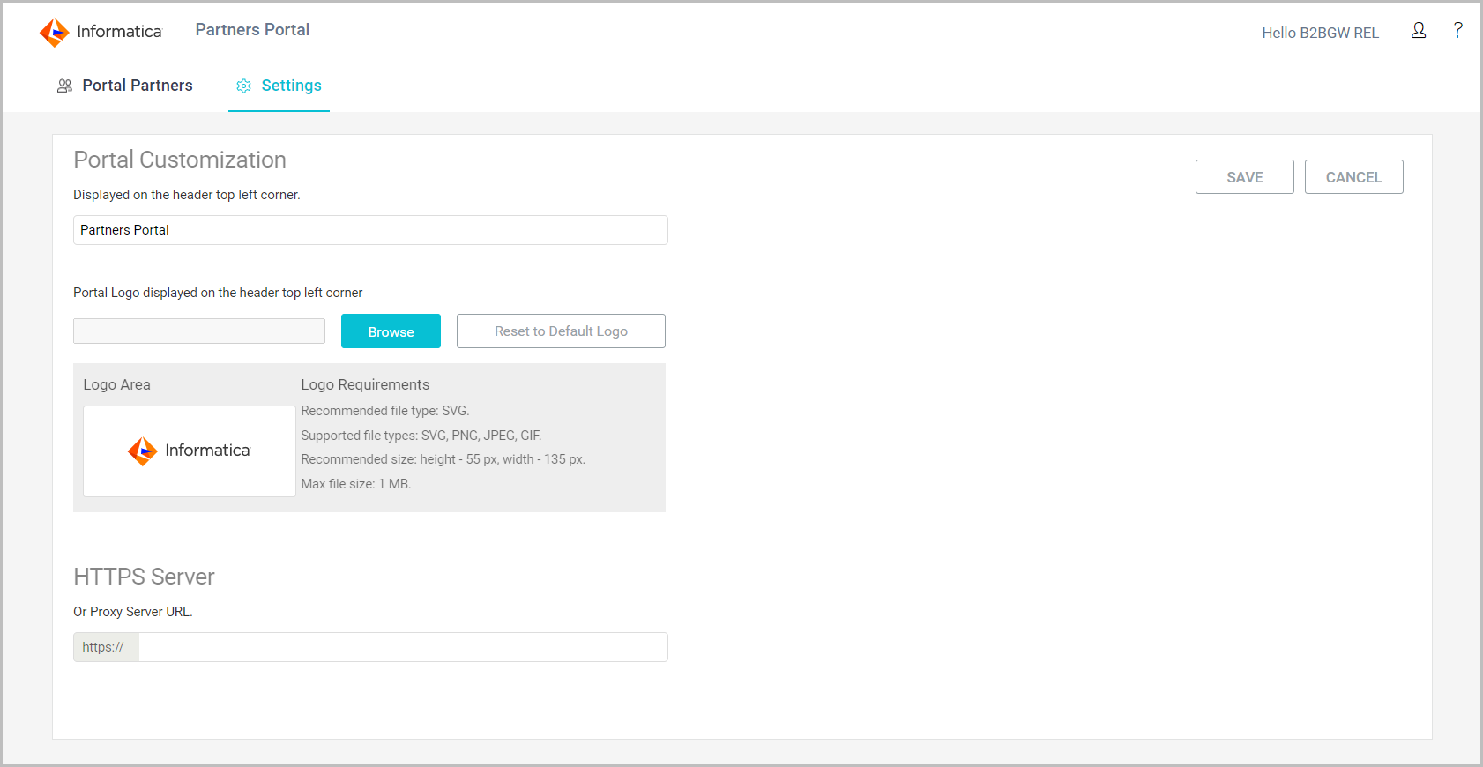The height and width of the screenshot is (767, 1483).
Task: Open help via the question mark icon
Action: pos(1458,30)
